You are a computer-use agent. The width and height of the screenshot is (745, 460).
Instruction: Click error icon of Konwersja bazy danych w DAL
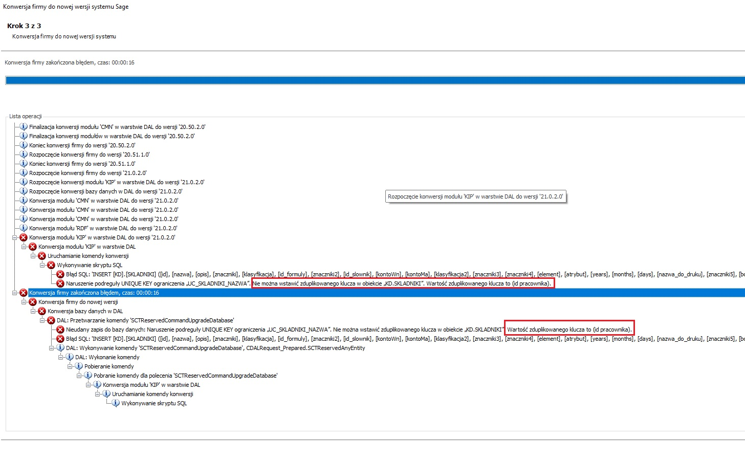point(42,311)
